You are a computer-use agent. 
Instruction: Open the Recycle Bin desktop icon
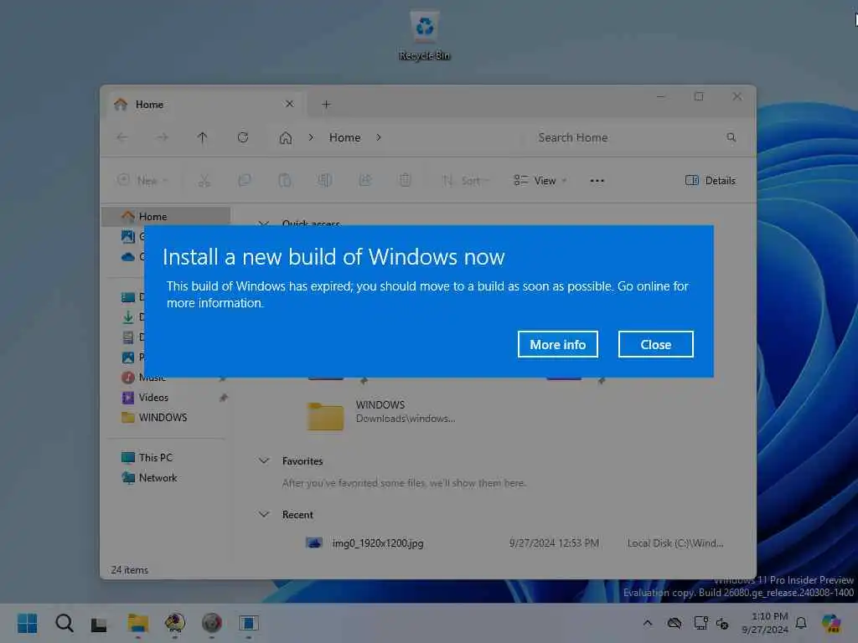pos(425,35)
